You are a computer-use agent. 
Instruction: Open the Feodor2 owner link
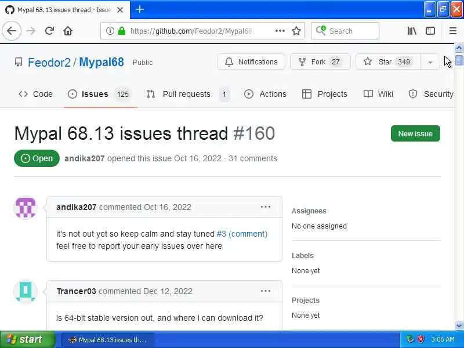tap(49, 63)
